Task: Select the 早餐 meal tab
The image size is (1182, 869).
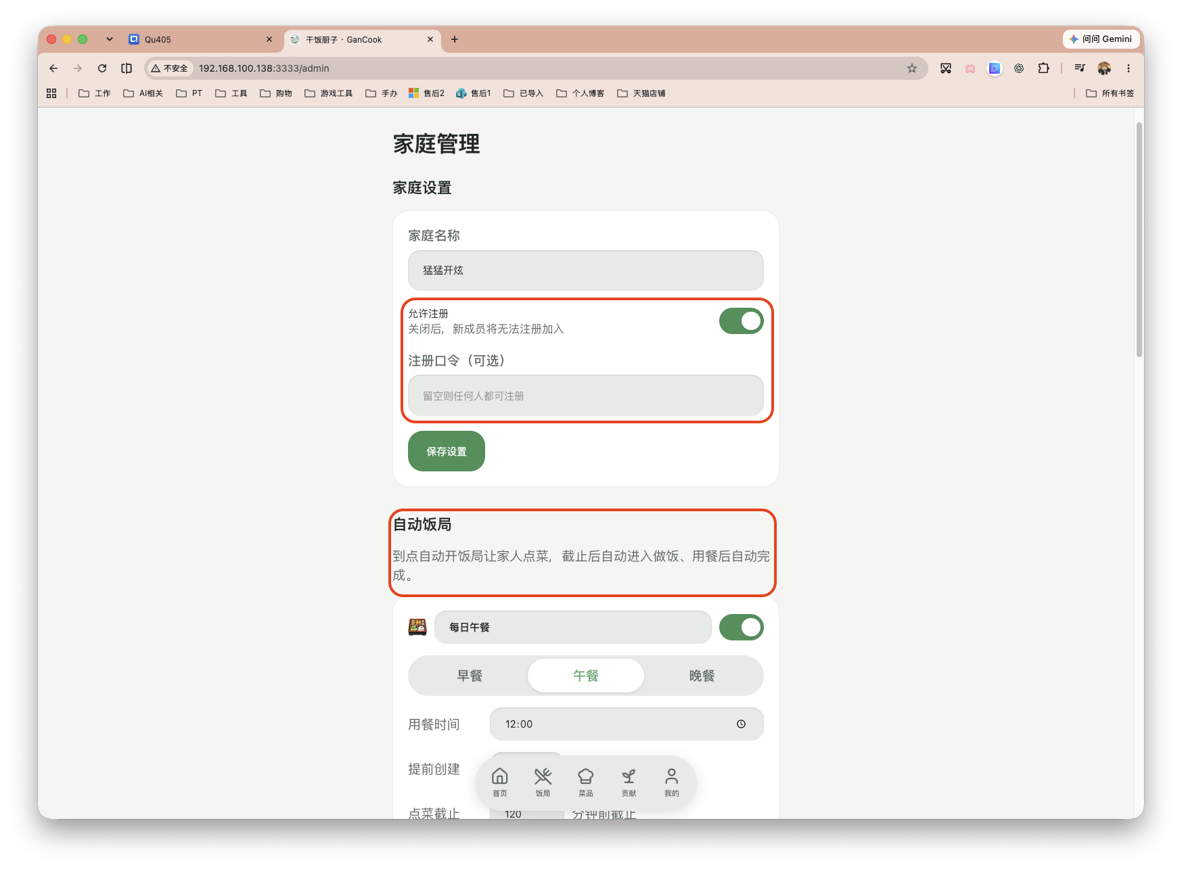Action: point(470,676)
